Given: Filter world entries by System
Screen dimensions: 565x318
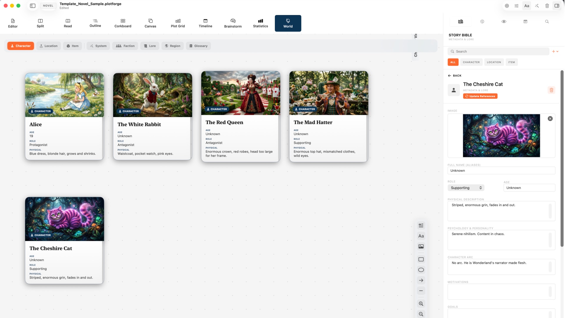Looking at the screenshot, I should coord(98,46).
